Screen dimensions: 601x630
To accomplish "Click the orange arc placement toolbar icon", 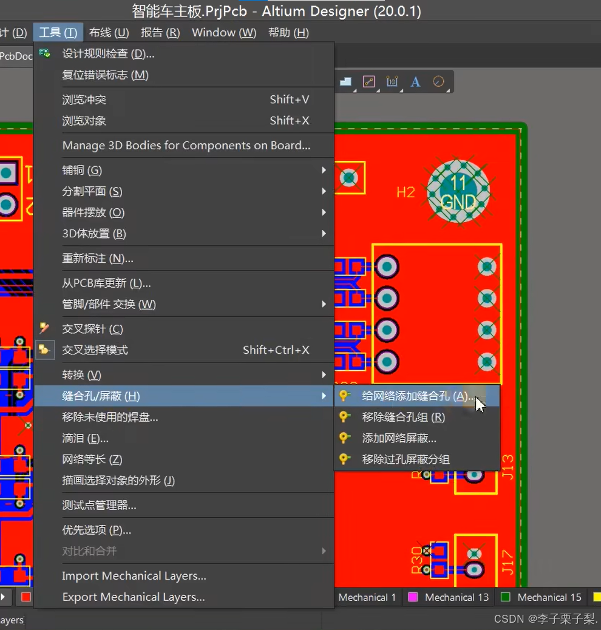I will point(438,81).
